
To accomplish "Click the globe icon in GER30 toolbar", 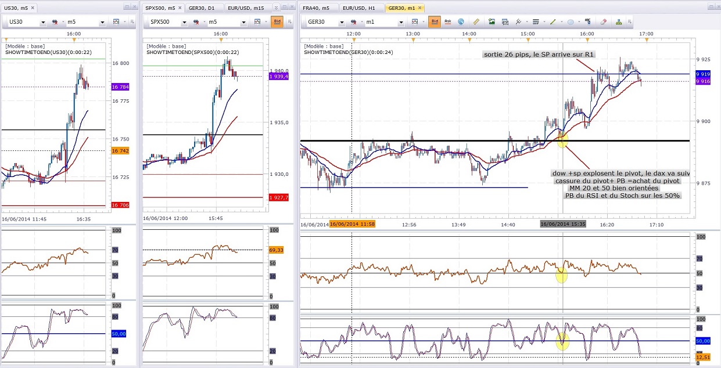I will [x=461, y=22].
